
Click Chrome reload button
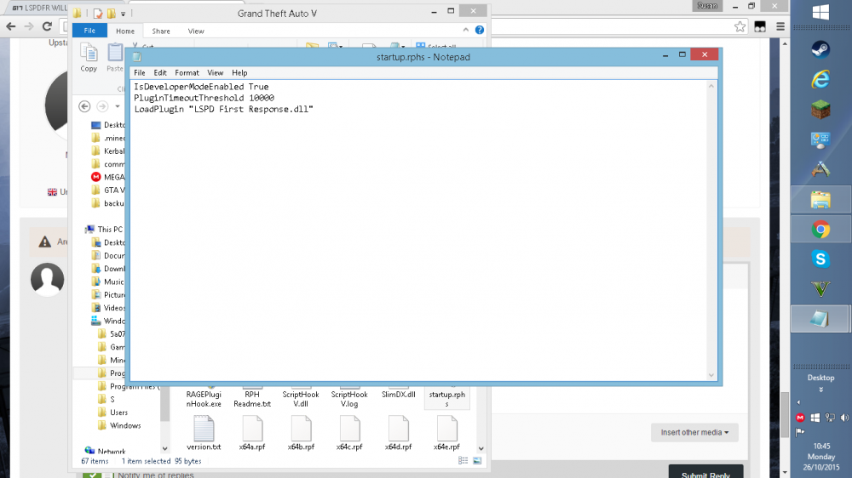click(x=47, y=26)
